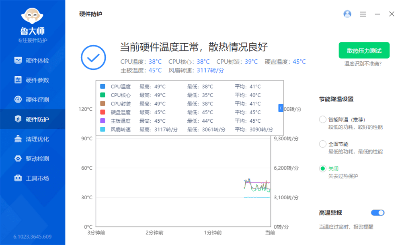Select the 智能降温 (推荐) radio option
This screenshot has height=245, width=402.
322,119
